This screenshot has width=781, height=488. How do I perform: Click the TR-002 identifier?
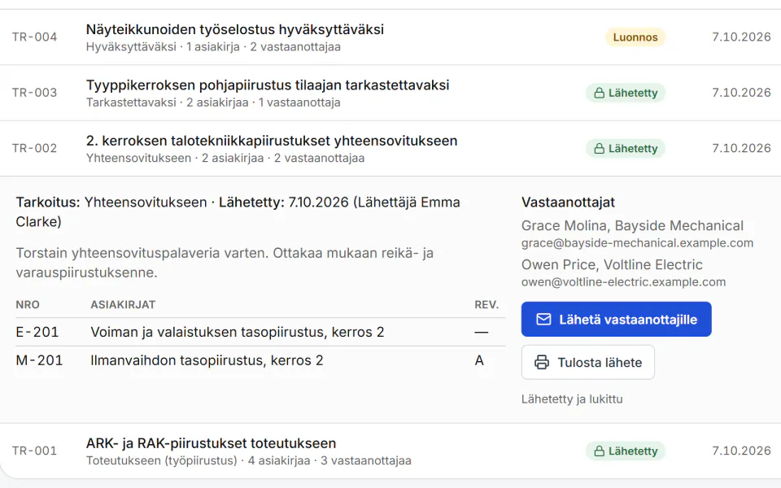34,148
